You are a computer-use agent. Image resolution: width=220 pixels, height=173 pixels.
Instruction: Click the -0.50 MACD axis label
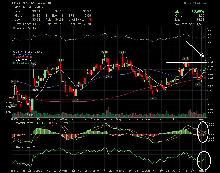click(x=211, y=141)
